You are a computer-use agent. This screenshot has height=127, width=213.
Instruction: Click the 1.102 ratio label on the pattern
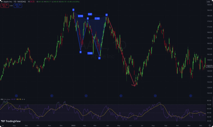[97, 18]
